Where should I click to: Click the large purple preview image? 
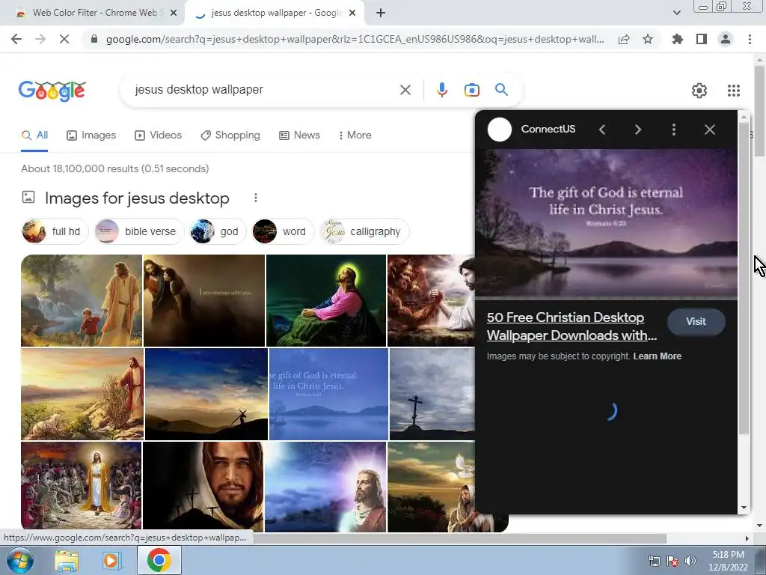[x=606, y=223]
